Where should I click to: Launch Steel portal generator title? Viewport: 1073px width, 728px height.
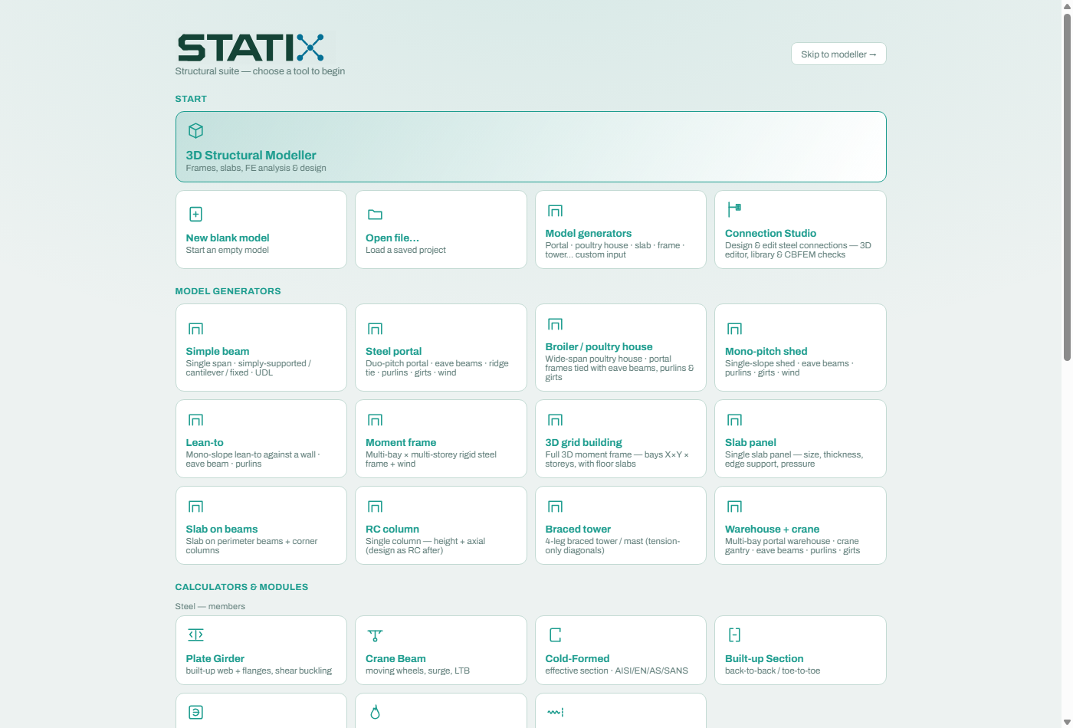[393, 351]
